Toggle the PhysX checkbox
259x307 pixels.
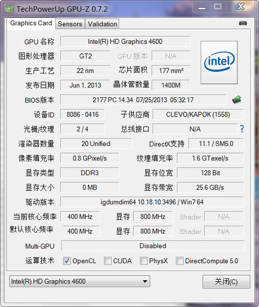click(144, 261)
